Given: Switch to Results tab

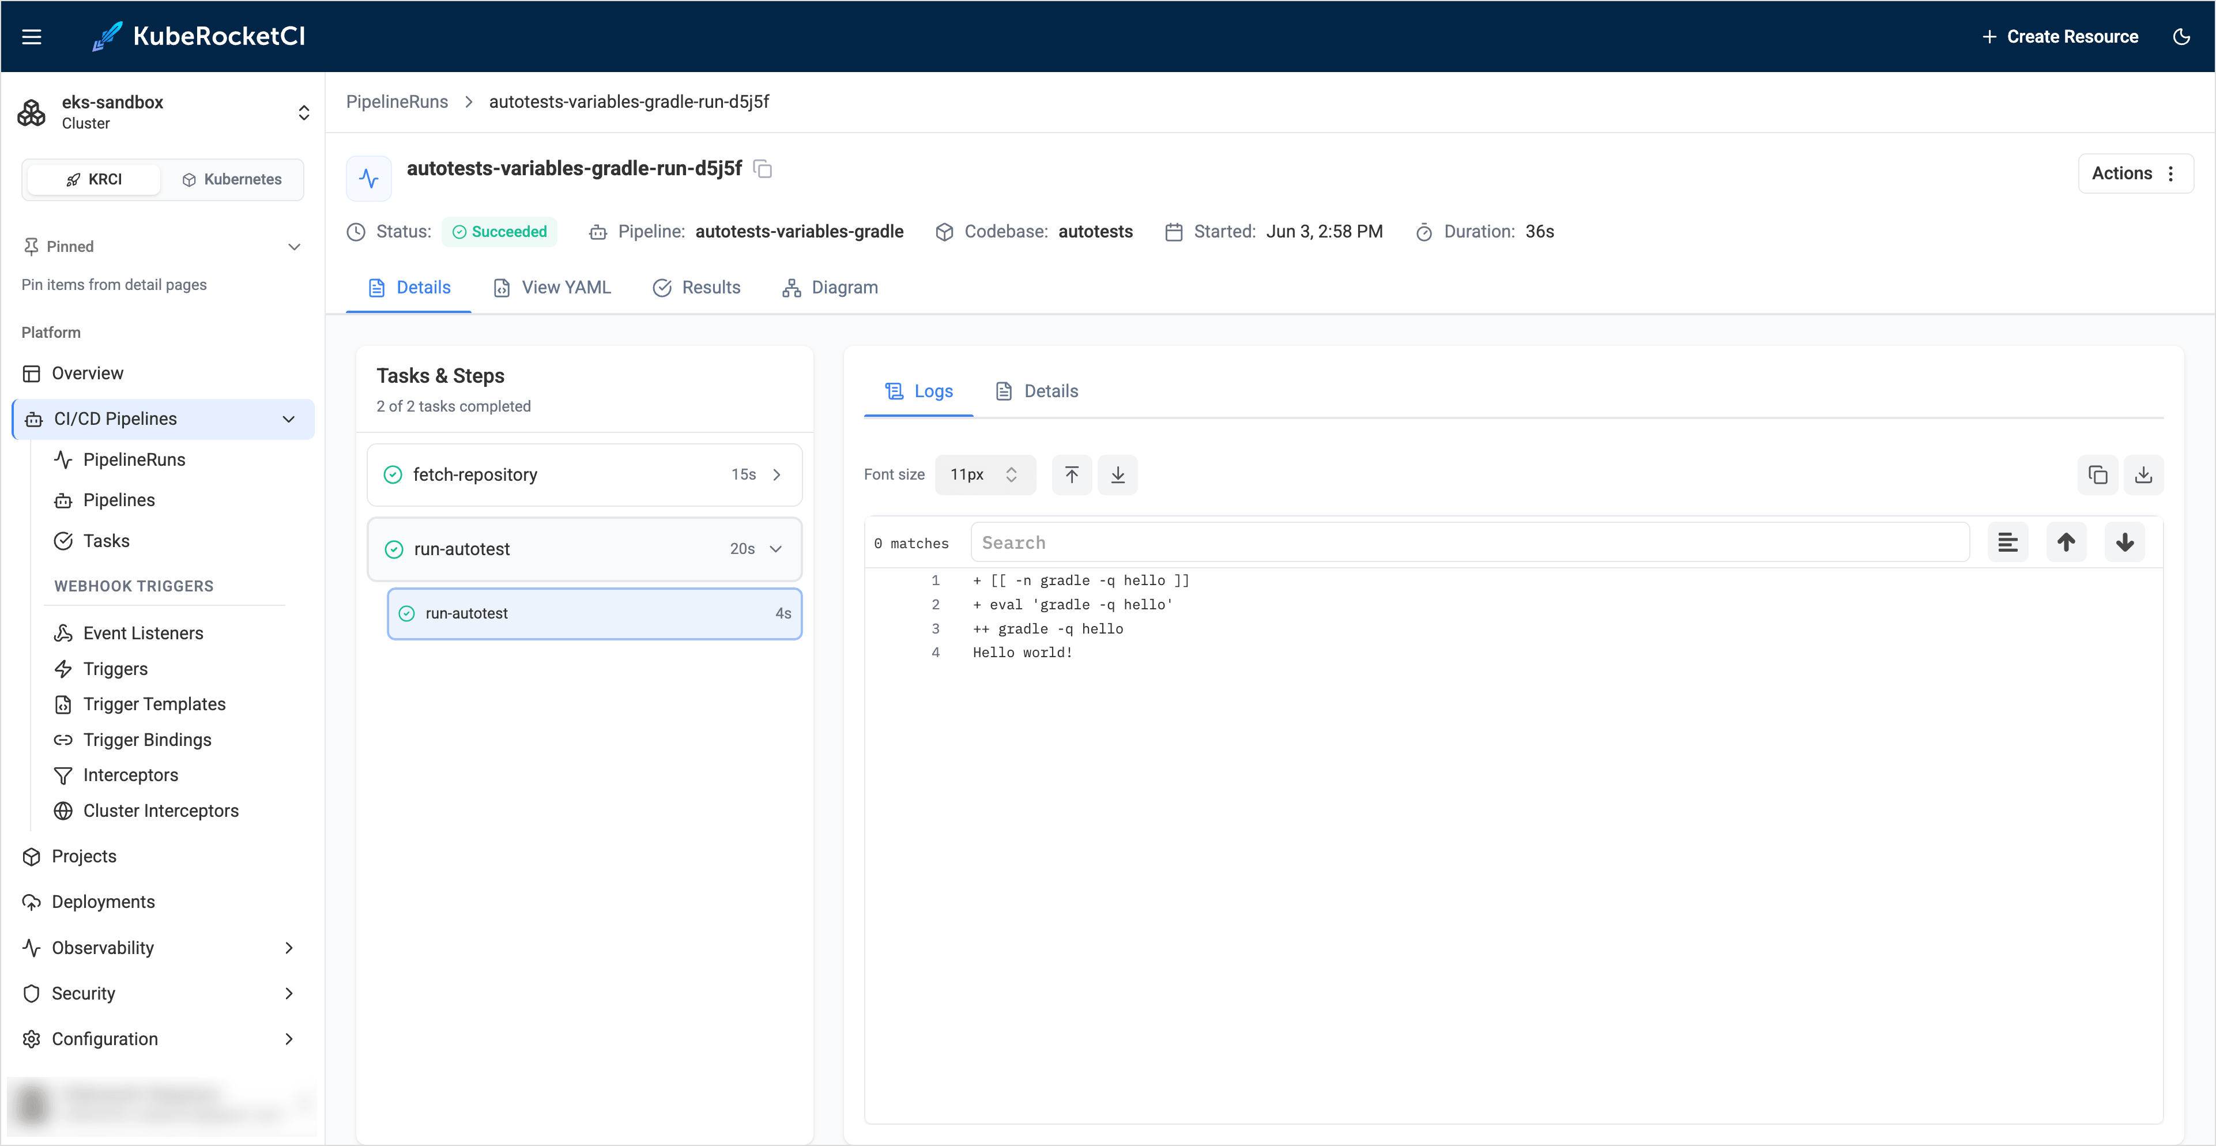Looking at the screenshot, I should pyautogui.click(x=696, y=287).
